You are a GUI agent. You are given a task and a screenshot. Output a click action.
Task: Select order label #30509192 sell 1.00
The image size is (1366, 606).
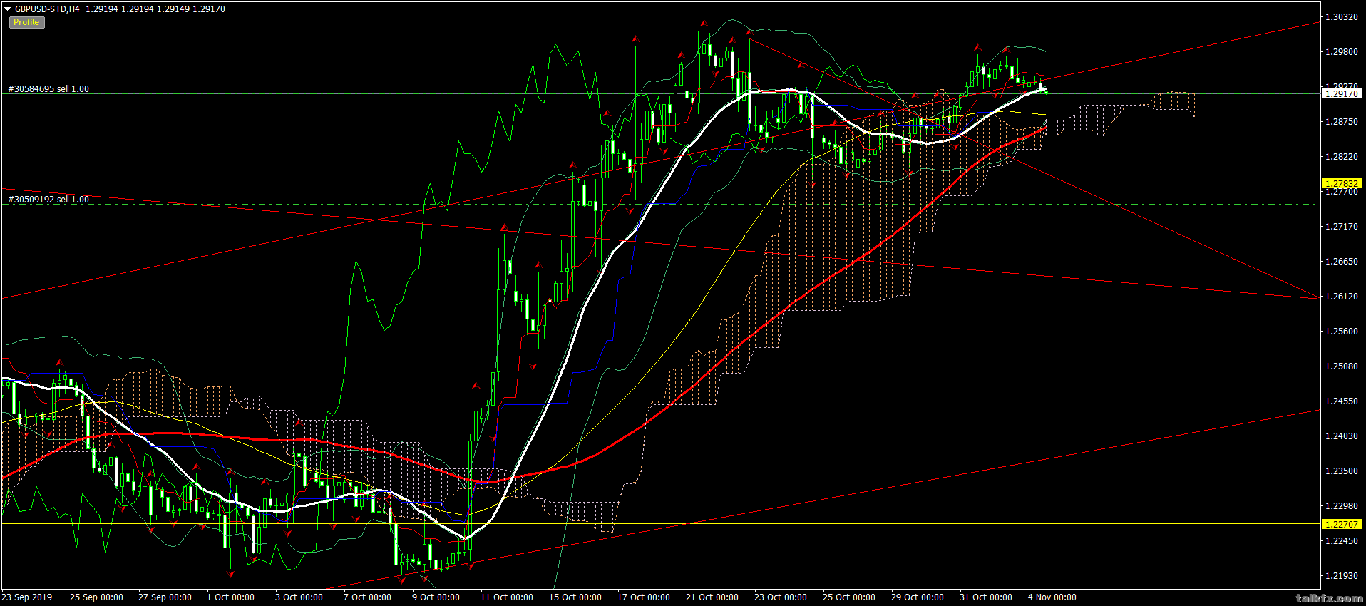[48, 200]
